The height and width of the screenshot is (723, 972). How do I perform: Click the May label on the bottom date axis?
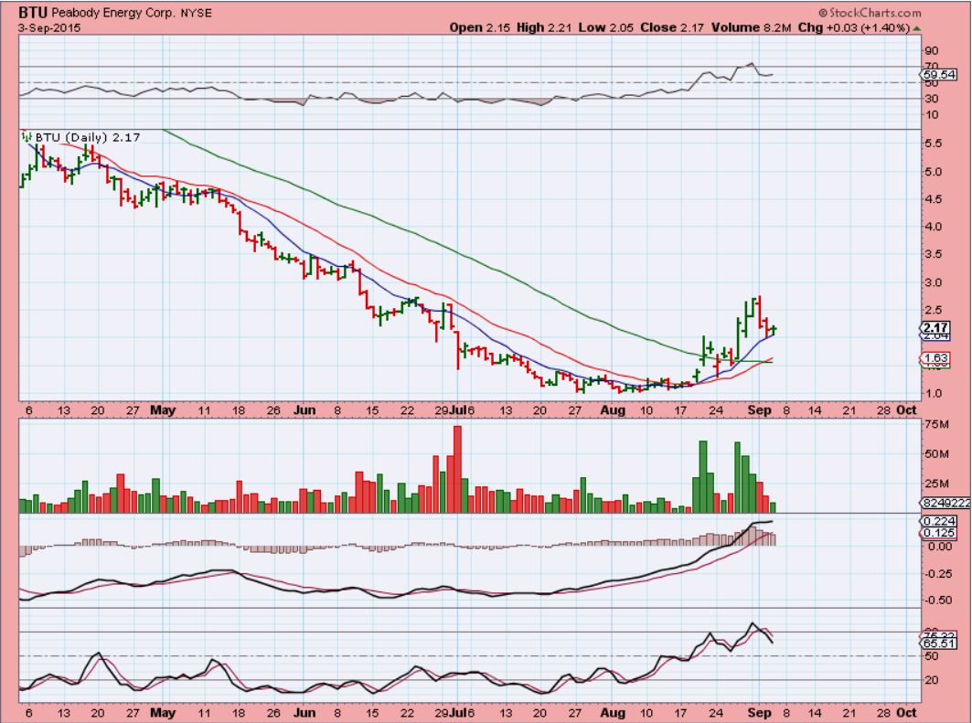[x=163, y=713]
